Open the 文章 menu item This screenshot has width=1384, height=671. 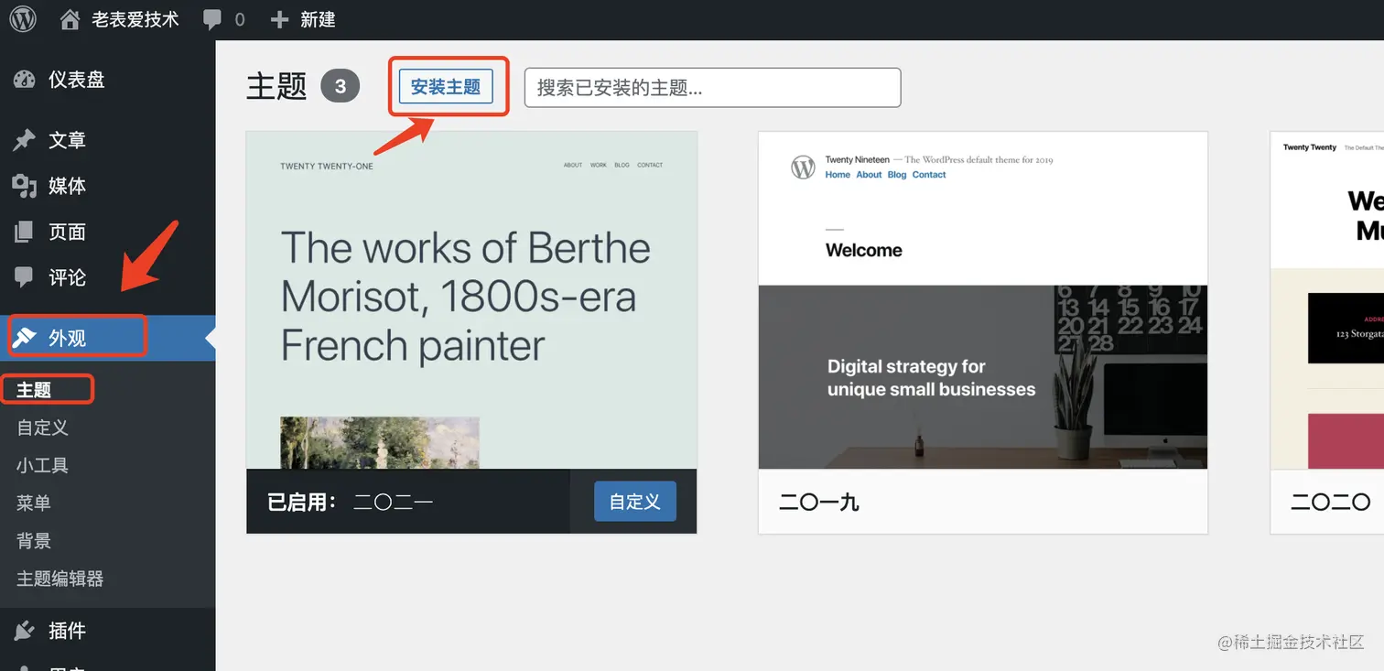point(67,140)
